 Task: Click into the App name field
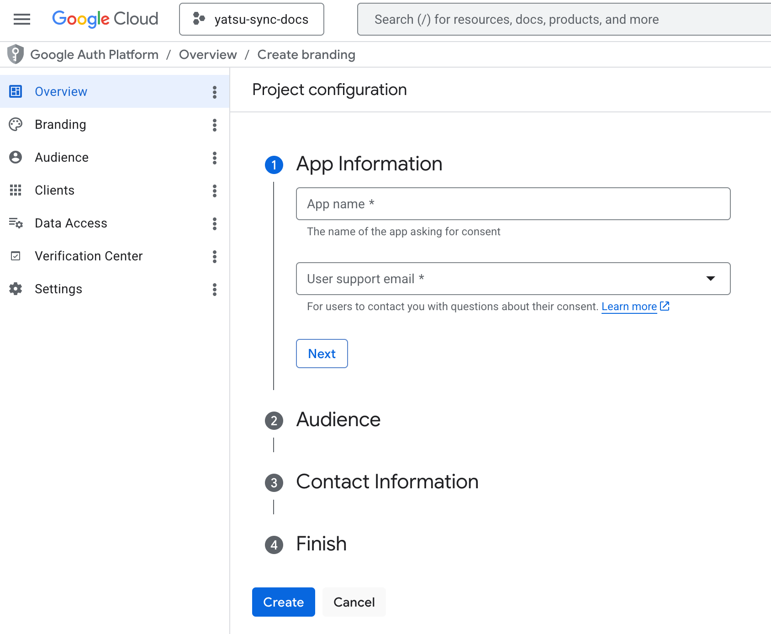[513, 204]
